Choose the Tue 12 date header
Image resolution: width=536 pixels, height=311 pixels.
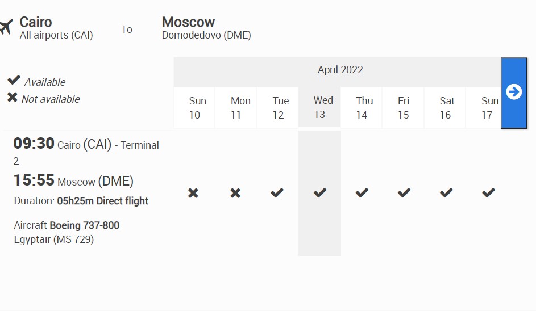pyautogui.click(x=279, y=108)
